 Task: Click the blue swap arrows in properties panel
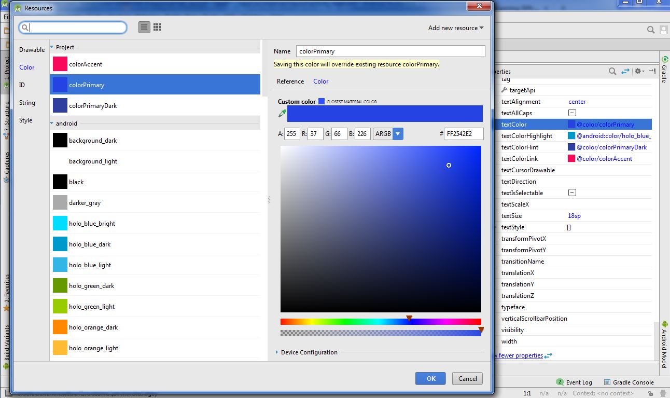point(625,71)
